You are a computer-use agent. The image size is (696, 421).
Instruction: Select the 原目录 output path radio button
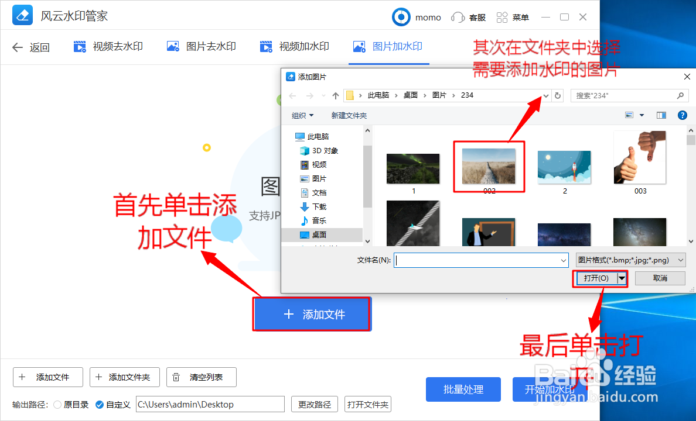[57, 404]
